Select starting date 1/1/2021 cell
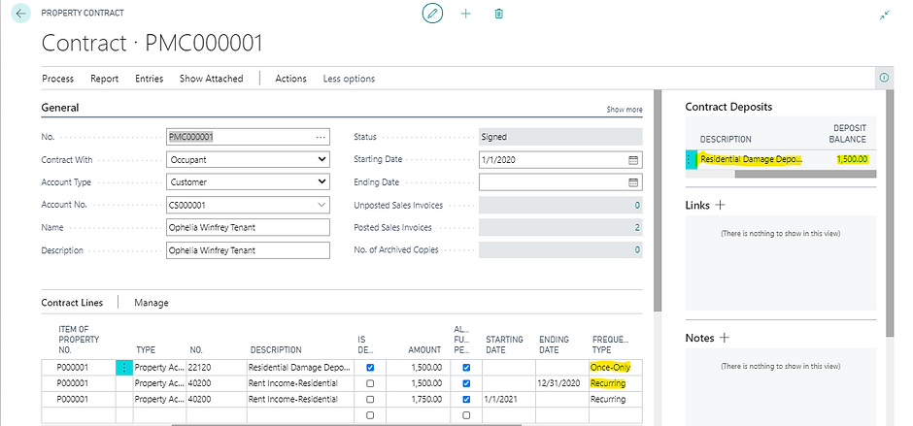The image size is (913, 426). click(x=509, y=399)
